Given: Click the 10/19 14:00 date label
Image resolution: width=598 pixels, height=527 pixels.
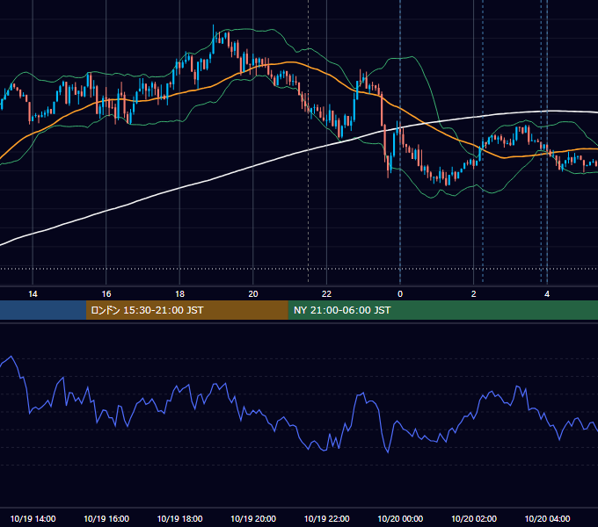Looking at the screenshot, I should [x=33, y=518].
